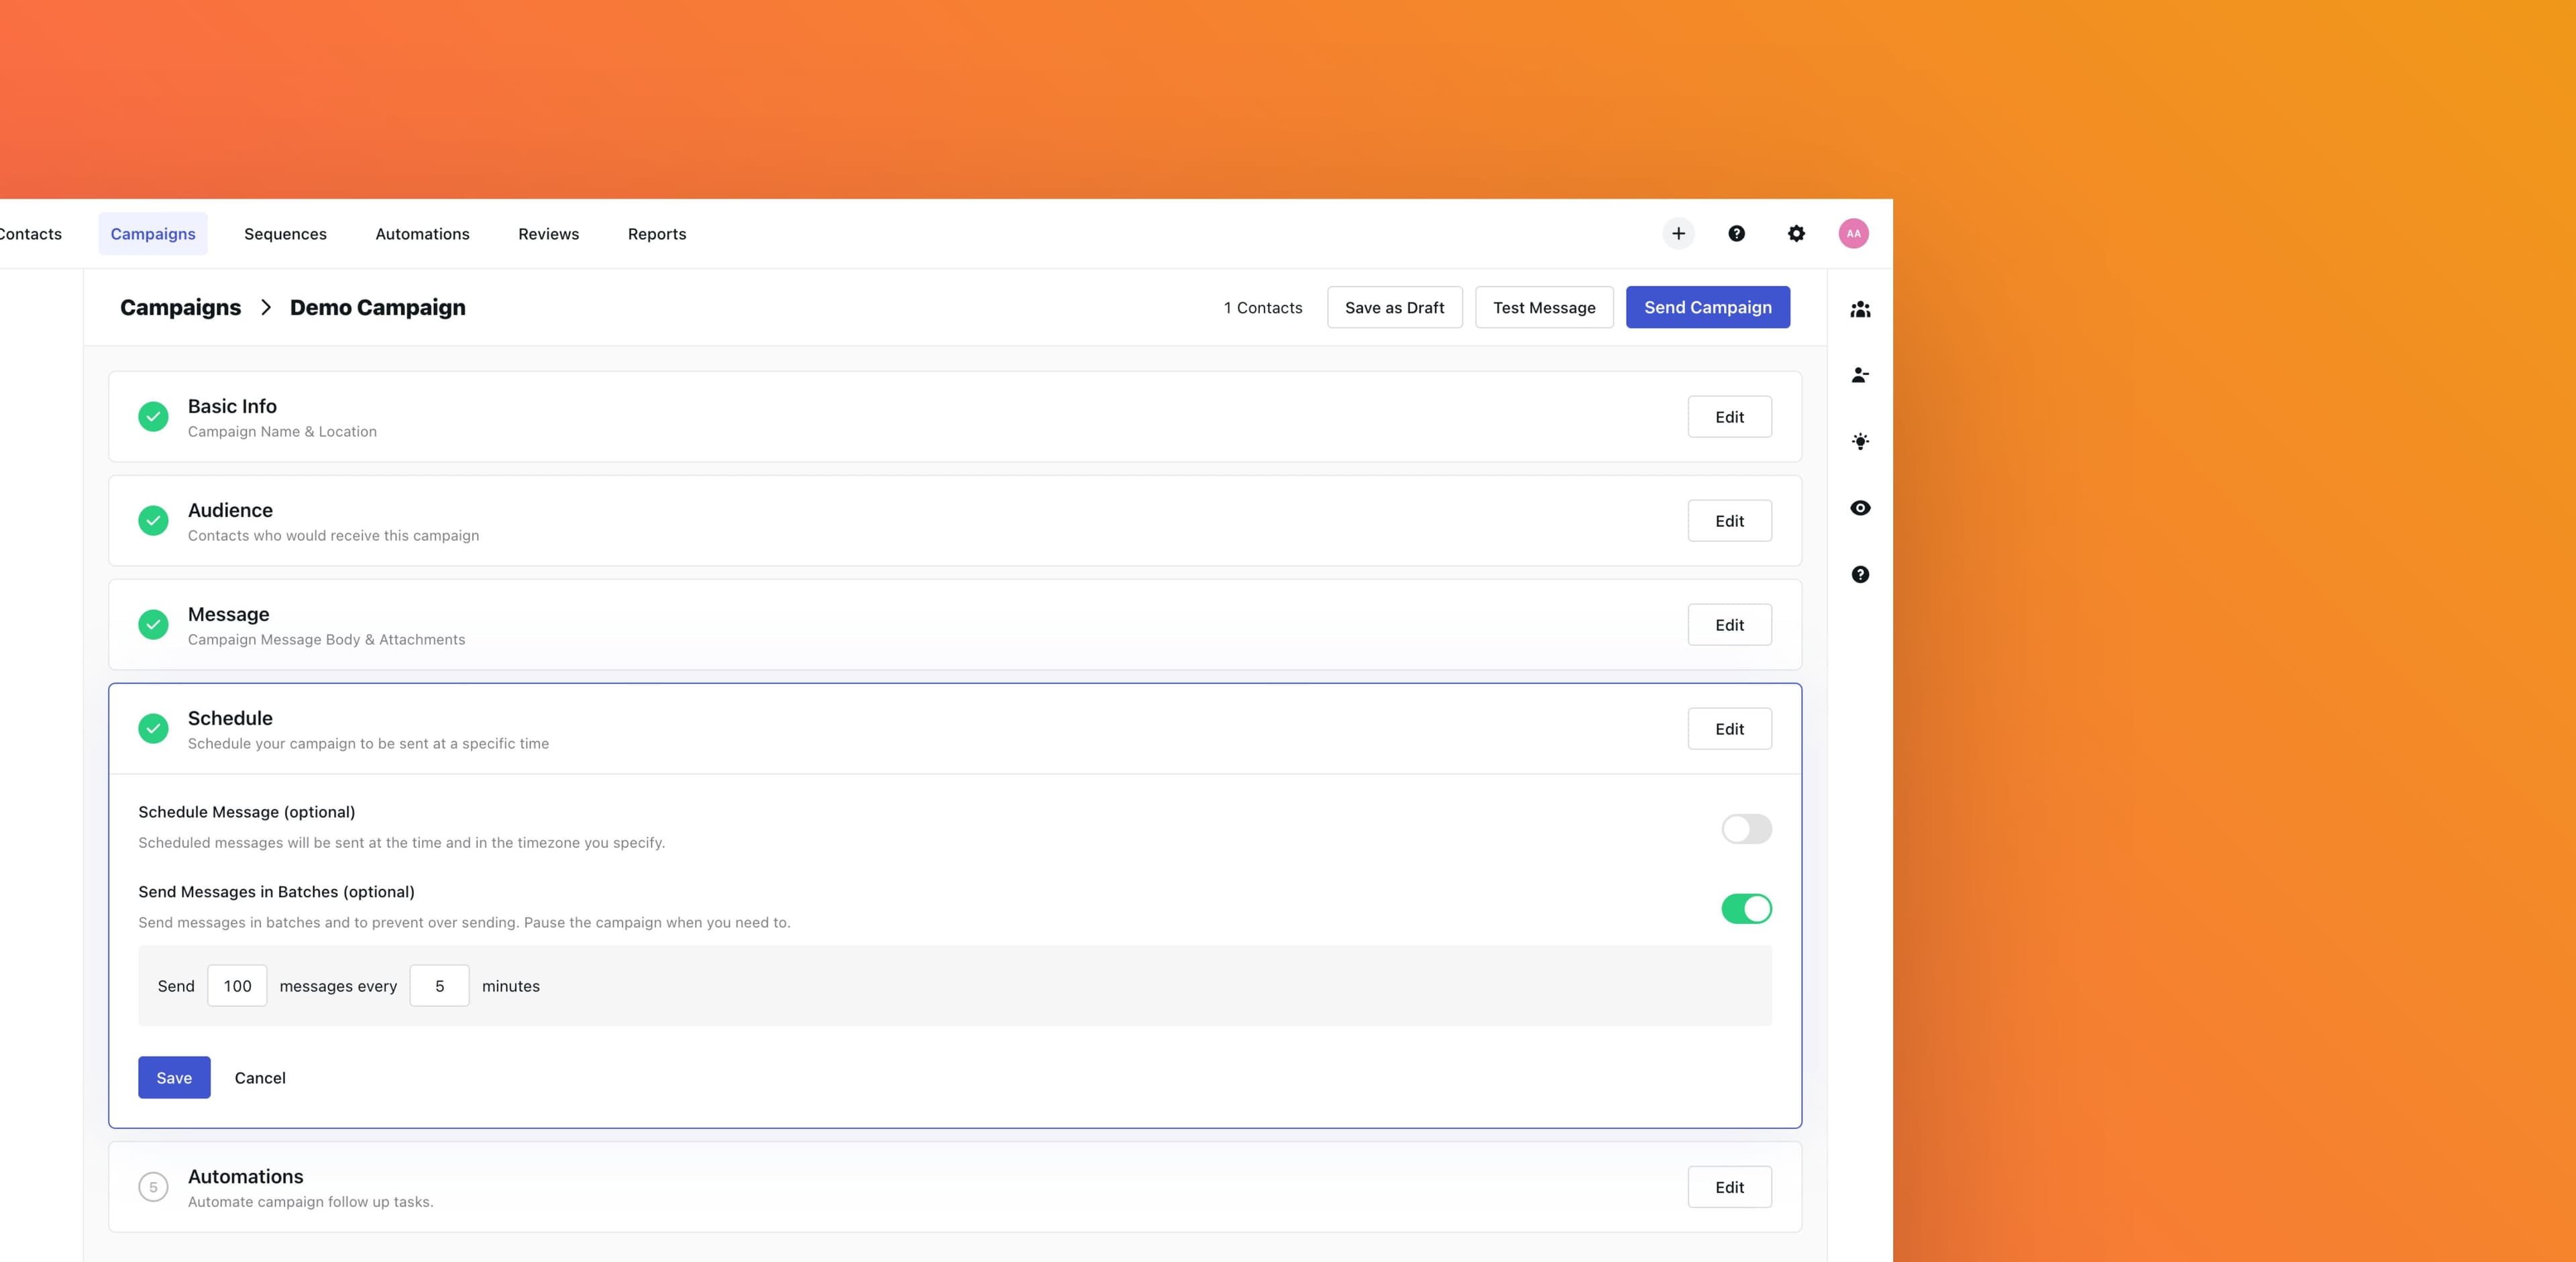Expand Automations section with Edit
2576x1262 pixels.
[x=1729, y=1187]
